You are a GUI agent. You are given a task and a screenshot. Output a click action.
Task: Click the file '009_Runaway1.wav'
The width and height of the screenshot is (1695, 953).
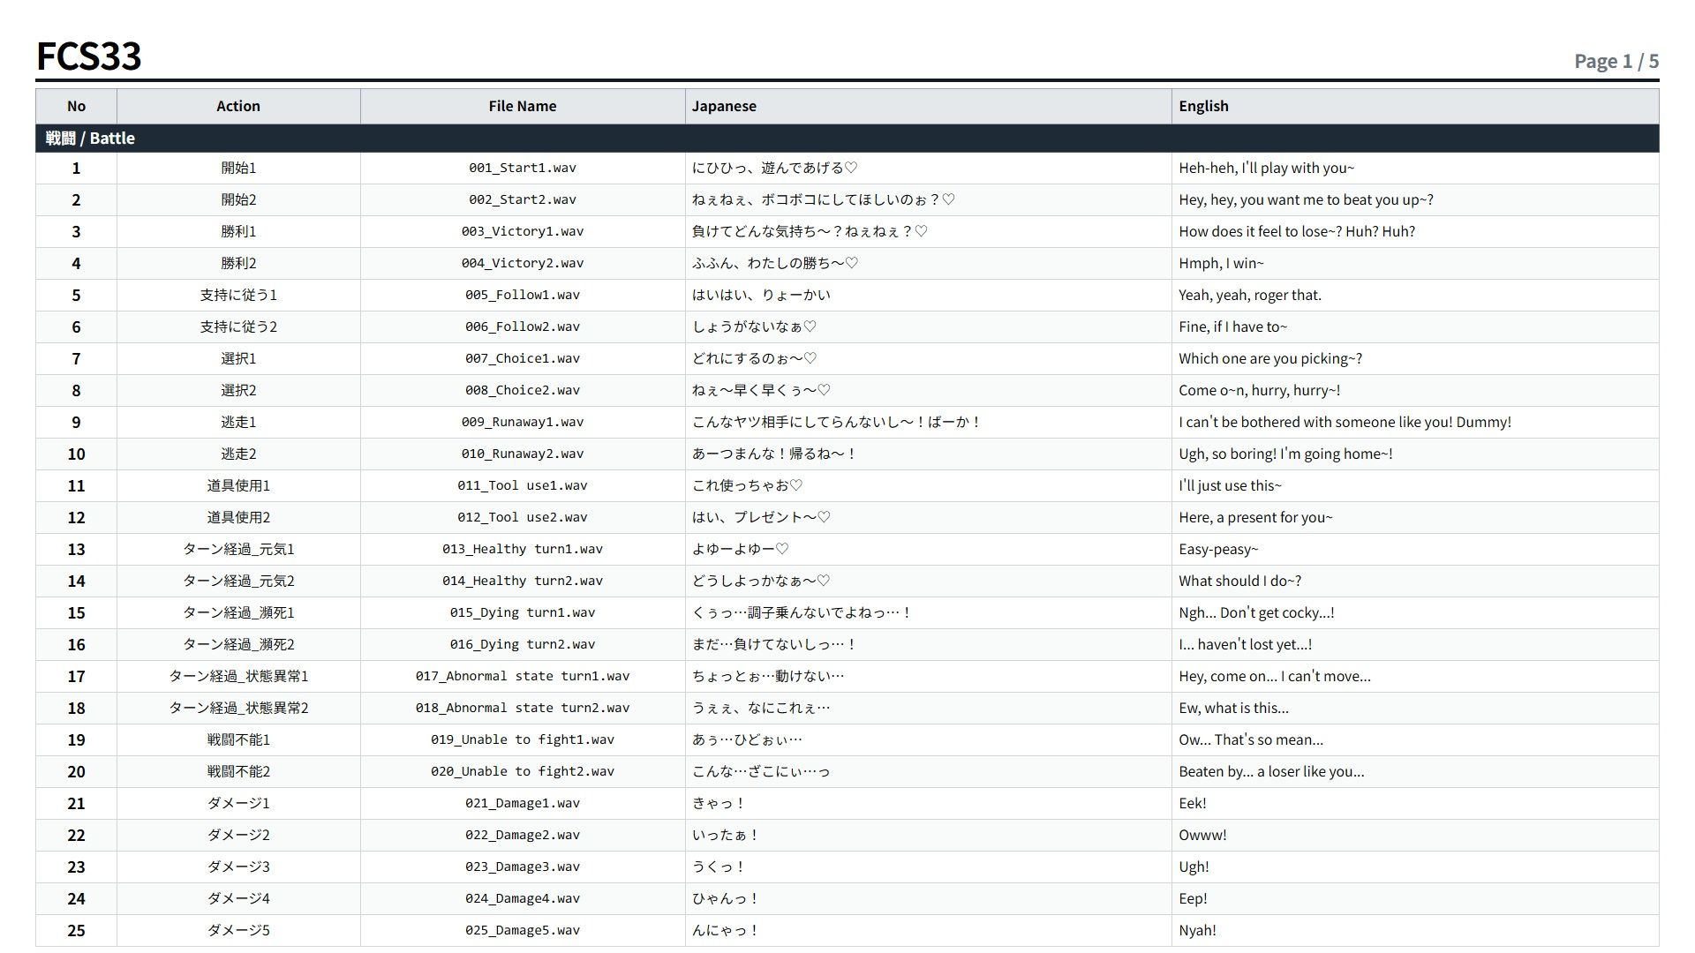[x=522, y=422]
